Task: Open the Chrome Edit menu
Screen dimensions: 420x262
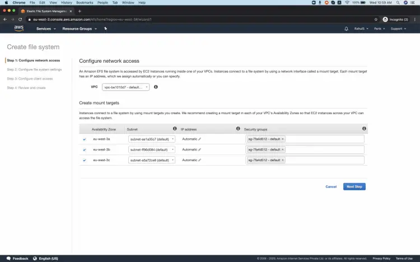Action: coord(42,2)
